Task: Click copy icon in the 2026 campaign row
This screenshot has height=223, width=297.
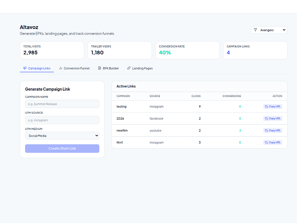Action: [267, 119]
